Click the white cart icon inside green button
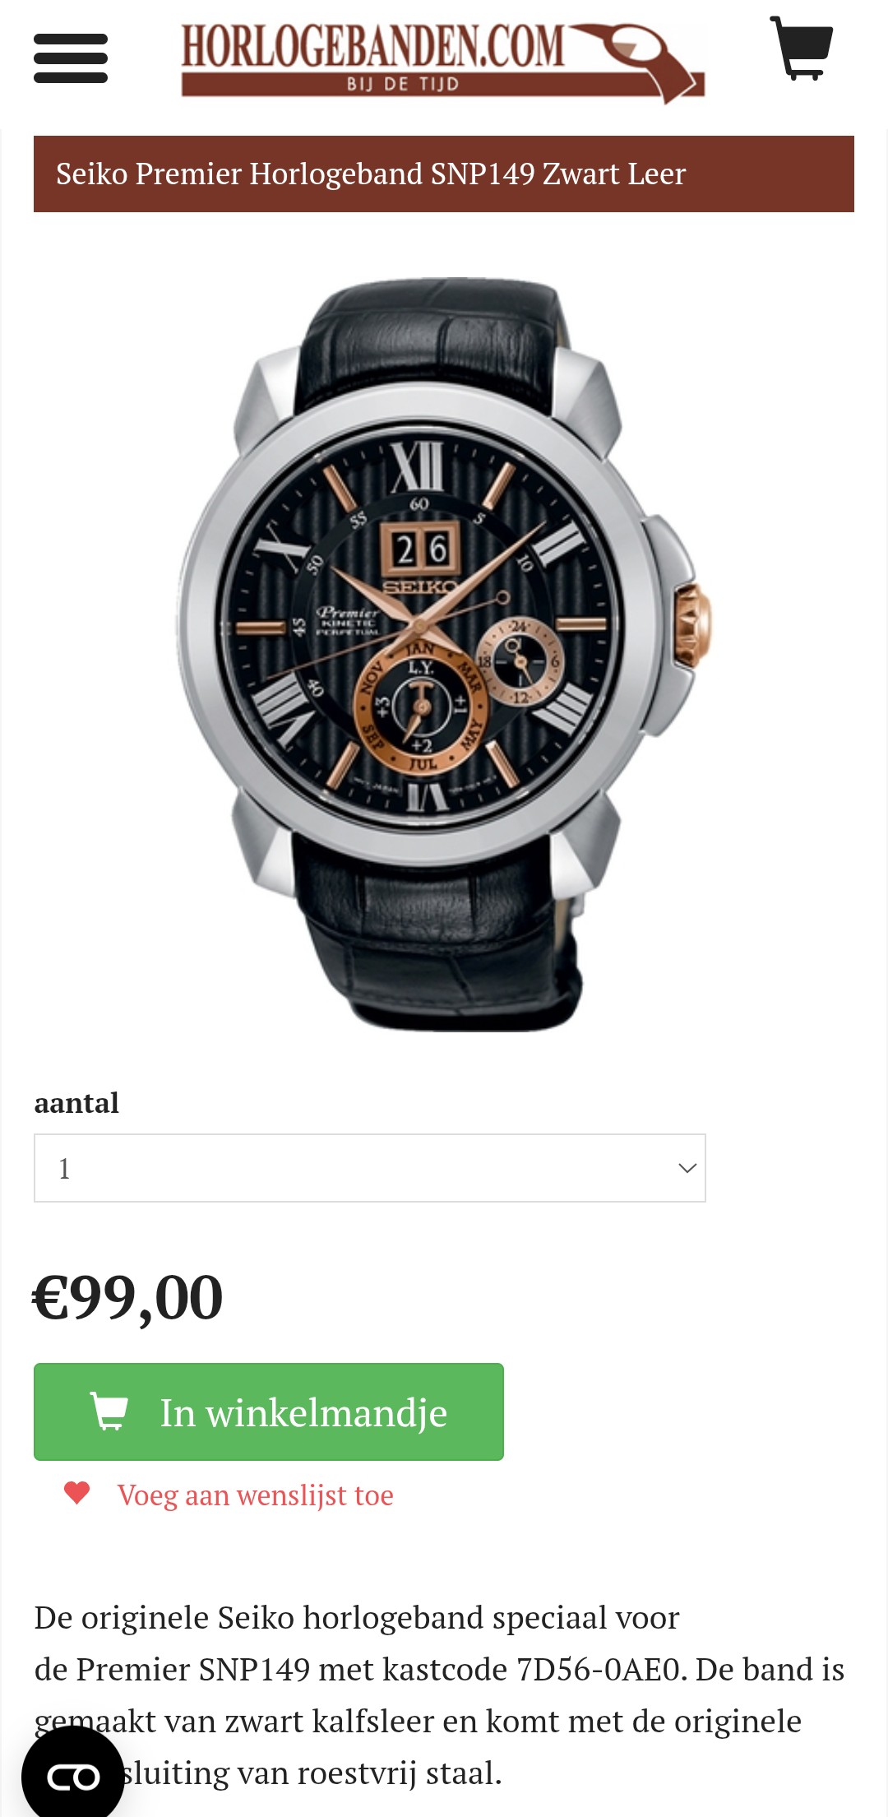Screen dimensions: 888x1817 [x=109, y=1411]
